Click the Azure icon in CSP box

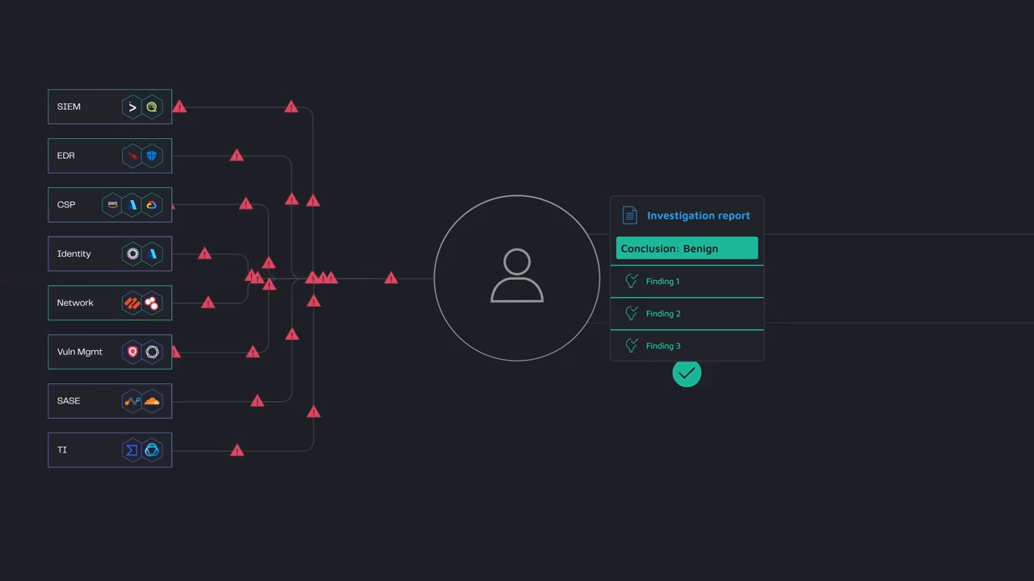132,205
